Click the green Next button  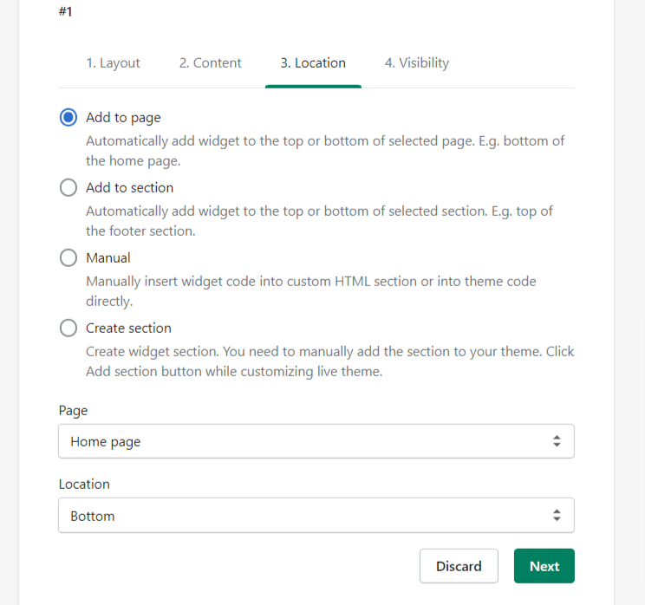click(544, 566)
